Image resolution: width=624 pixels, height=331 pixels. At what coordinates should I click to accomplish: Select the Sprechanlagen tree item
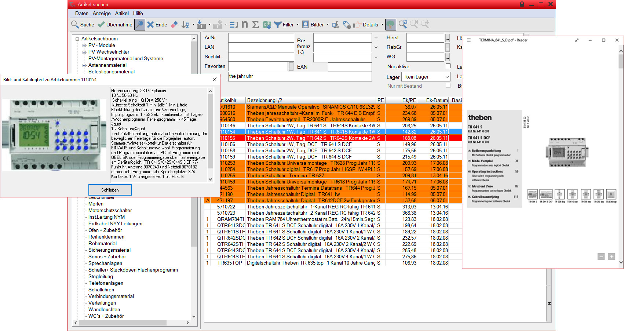[105, 263]
